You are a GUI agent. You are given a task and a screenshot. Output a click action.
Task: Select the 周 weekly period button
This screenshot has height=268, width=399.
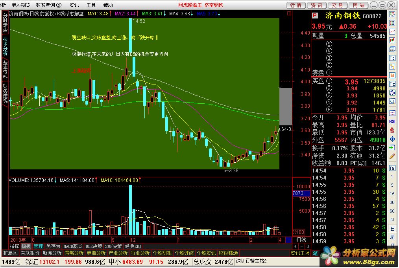pyautogui.click(x=392, y=237)
